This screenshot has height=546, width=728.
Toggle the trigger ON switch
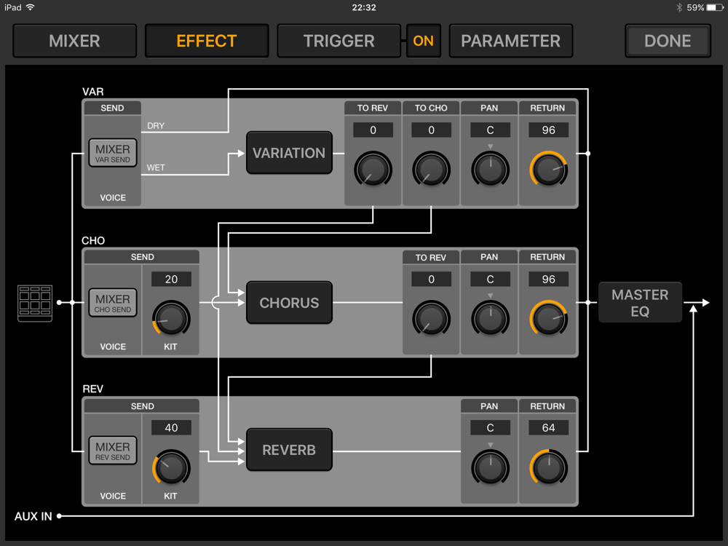pyautogui.click(x=424, y=41)
